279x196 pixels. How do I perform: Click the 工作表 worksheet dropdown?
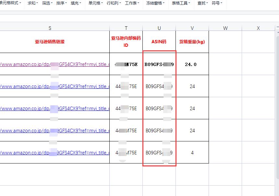point(132,3)
